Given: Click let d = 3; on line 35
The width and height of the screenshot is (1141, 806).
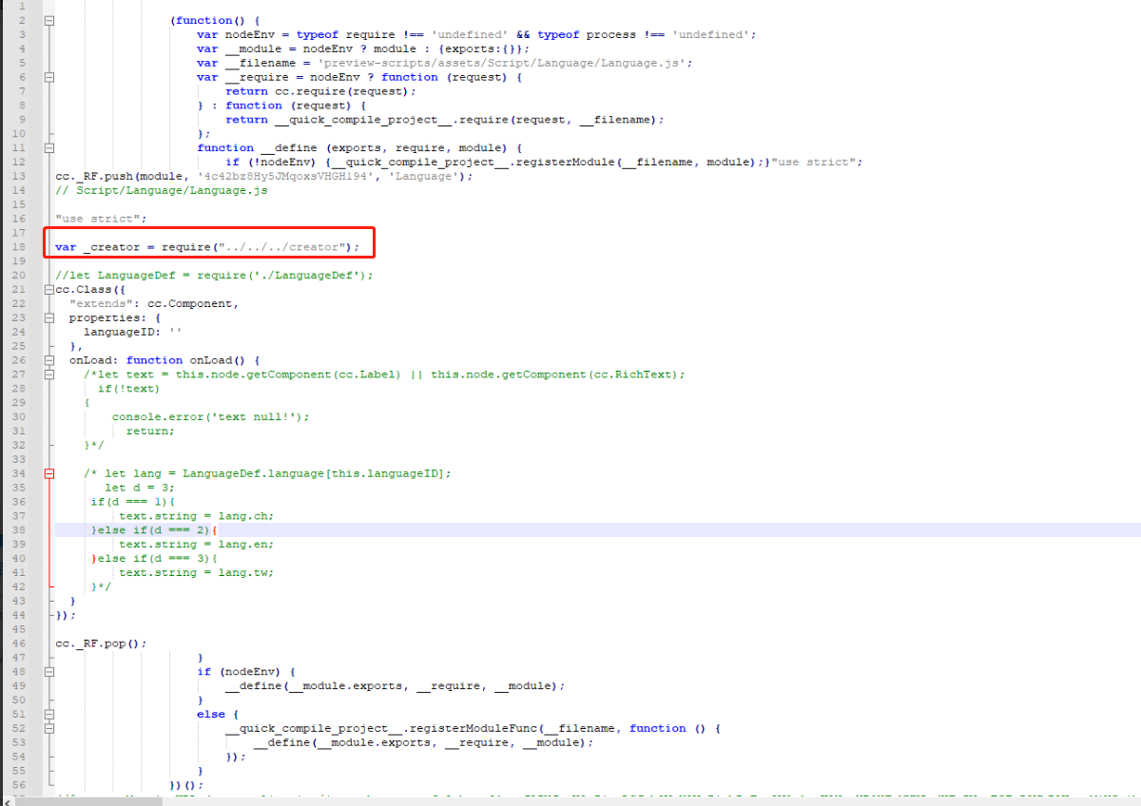Looking at the screenshot, I should 140,488.
